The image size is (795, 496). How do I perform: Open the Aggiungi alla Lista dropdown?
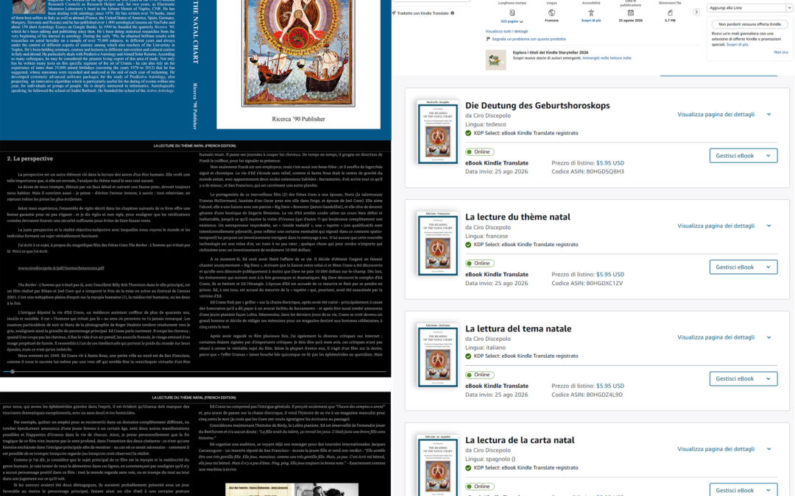(750, 8)
